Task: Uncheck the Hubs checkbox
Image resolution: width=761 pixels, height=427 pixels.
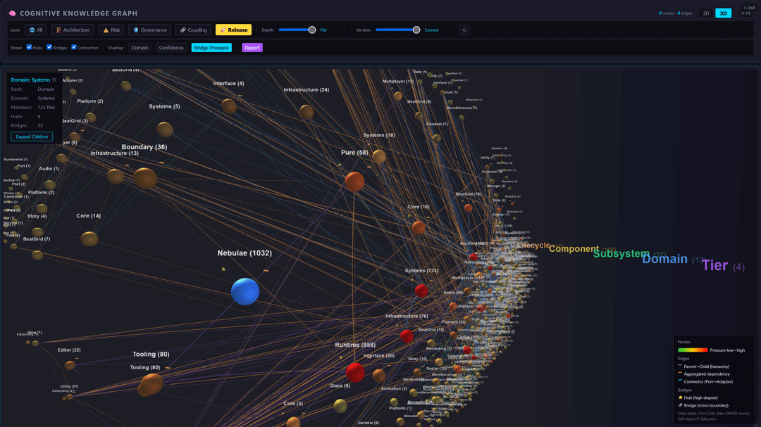Action: point(29,48)
